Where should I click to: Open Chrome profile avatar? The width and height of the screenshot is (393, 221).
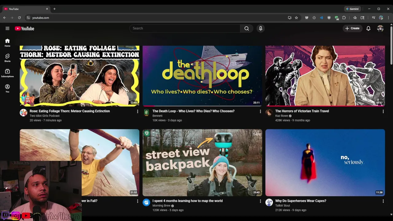[381, 18]
